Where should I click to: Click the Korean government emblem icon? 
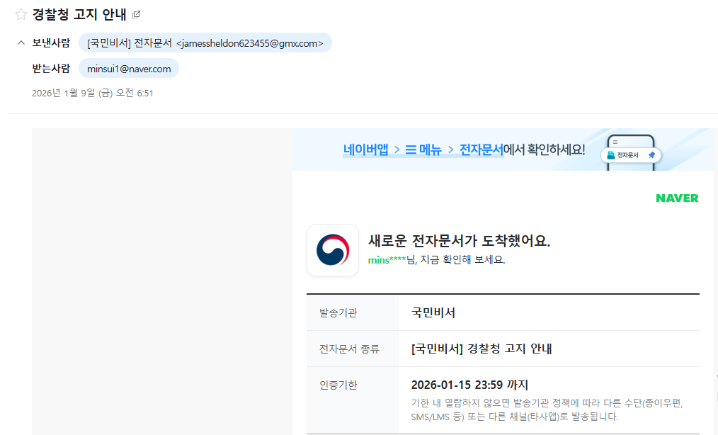[333, 250]
